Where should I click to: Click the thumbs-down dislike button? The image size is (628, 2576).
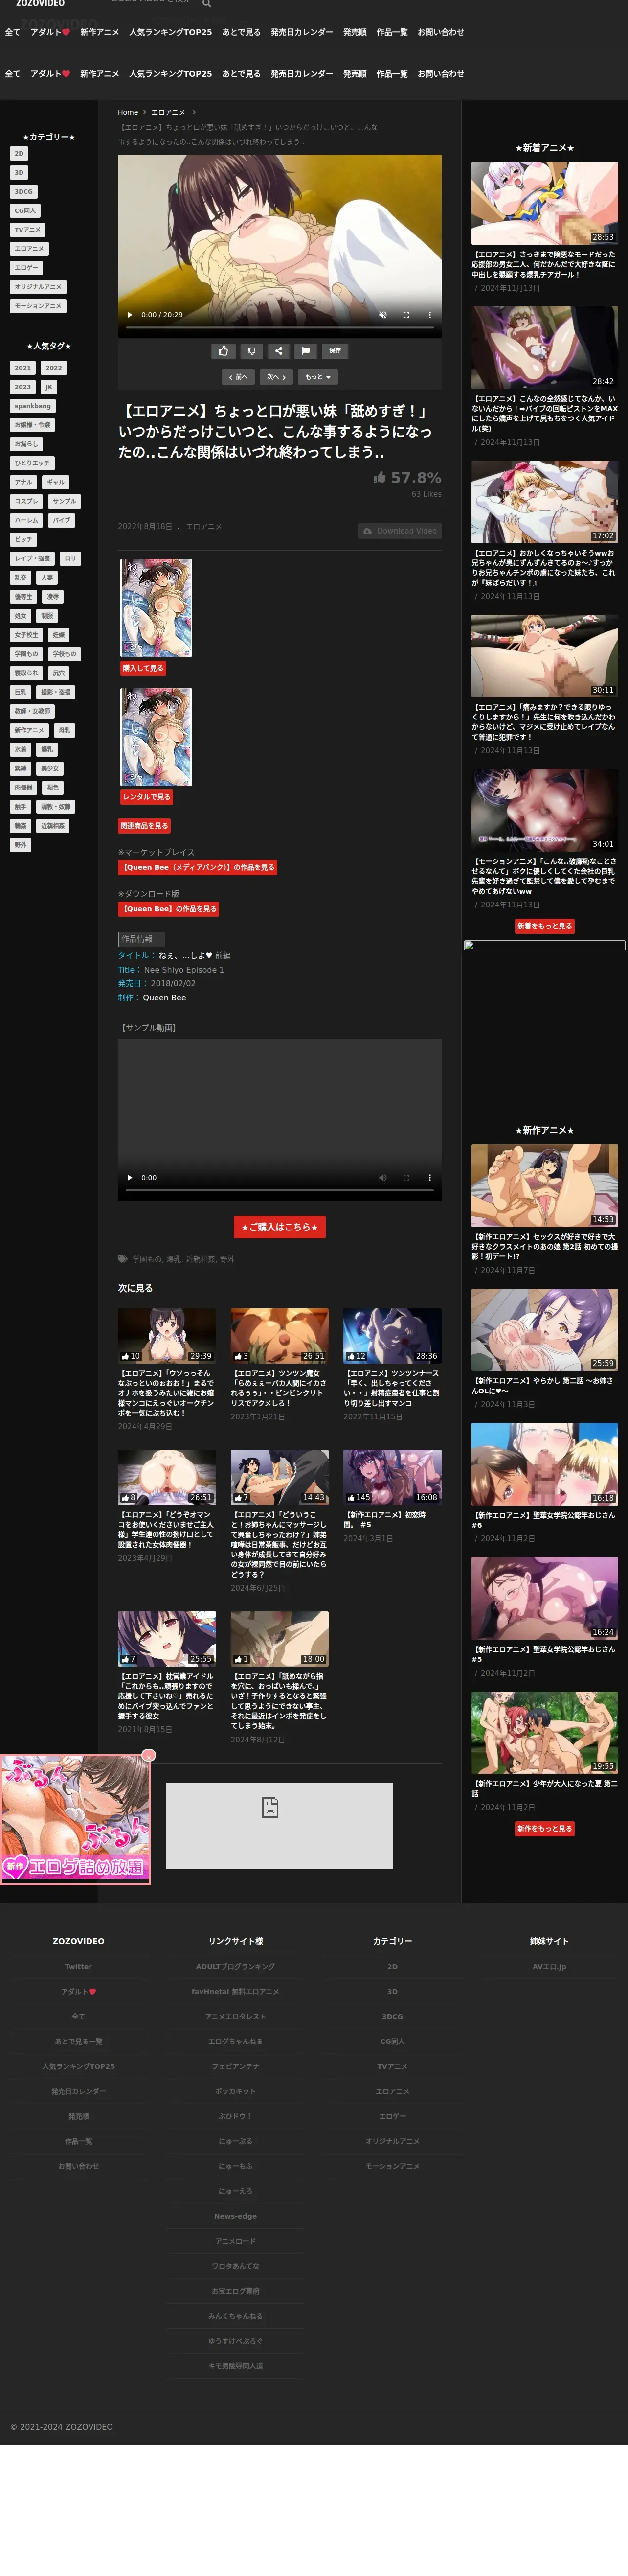[251, 351]
